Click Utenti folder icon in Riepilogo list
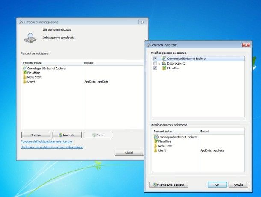The width and height of the screenshot is (261, 197). [155, 150]
